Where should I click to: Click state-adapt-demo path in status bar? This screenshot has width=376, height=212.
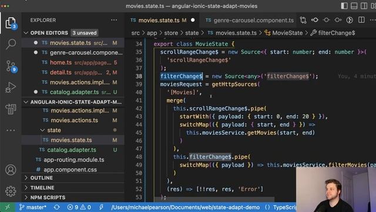click(x=186, y=207)
